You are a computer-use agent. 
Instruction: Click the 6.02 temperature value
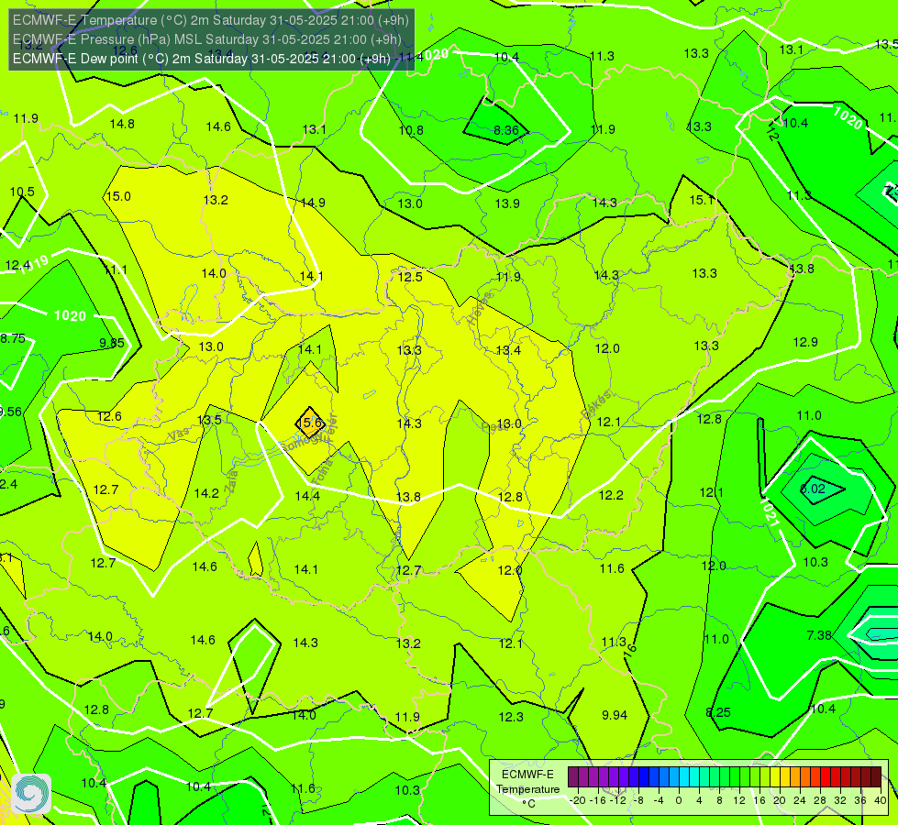812,489
